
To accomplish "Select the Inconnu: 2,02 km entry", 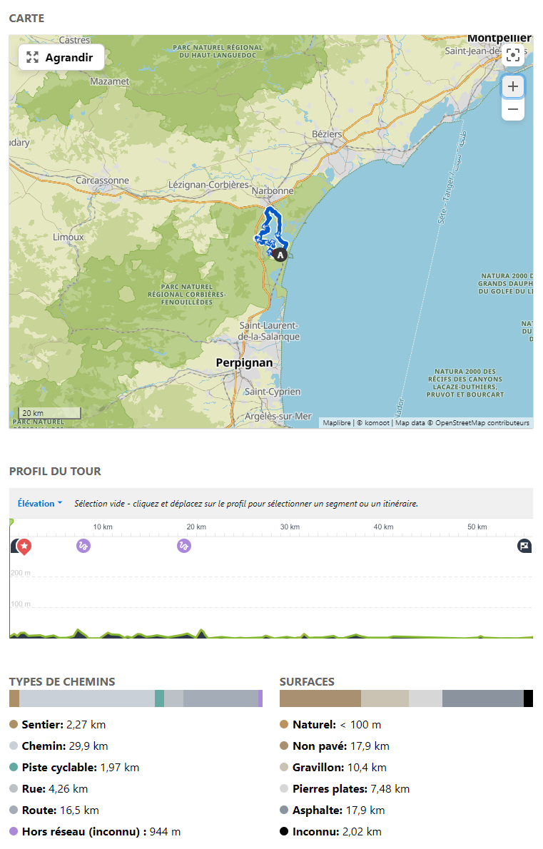I will 331,832.
